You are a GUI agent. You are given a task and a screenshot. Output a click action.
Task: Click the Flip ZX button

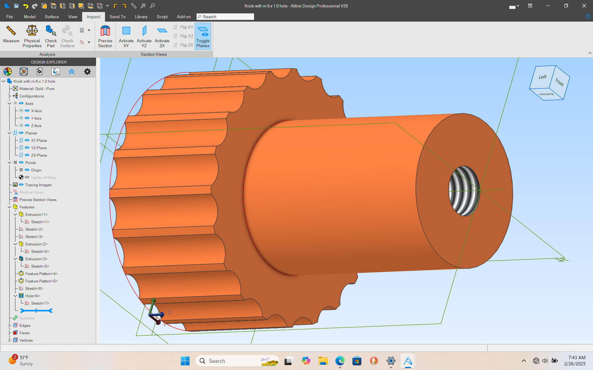183,45
